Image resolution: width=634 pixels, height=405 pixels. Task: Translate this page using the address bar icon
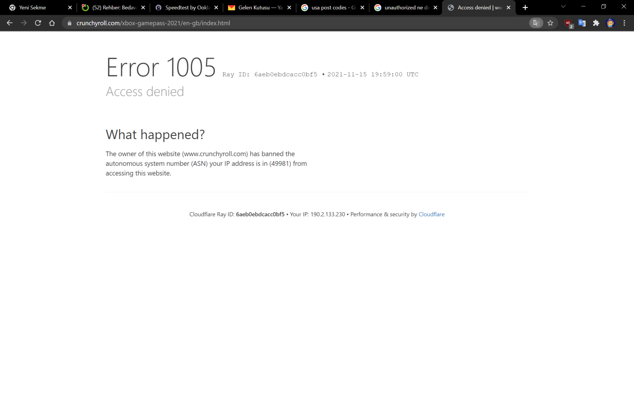536,23
